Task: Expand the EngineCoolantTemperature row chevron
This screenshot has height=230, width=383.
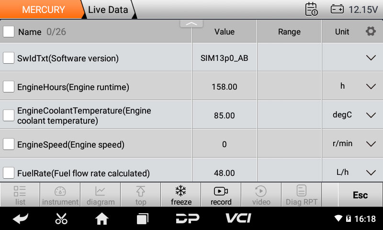Action: pyautogui.click(x=371, y=115)
